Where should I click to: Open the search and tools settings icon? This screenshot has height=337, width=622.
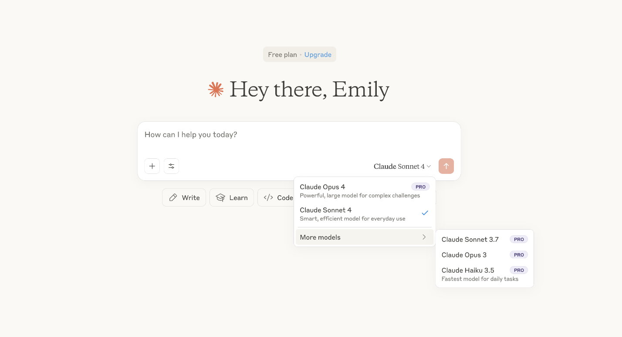172,166
